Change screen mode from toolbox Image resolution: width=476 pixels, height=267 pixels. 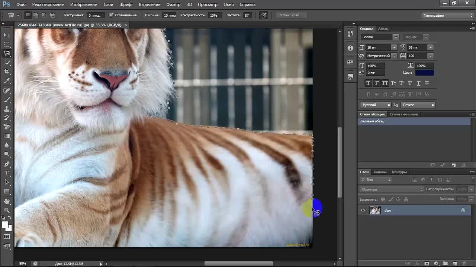[7, 246]
